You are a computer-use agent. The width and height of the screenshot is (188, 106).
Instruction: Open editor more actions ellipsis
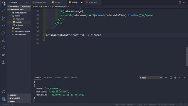(x=184, y=2)
